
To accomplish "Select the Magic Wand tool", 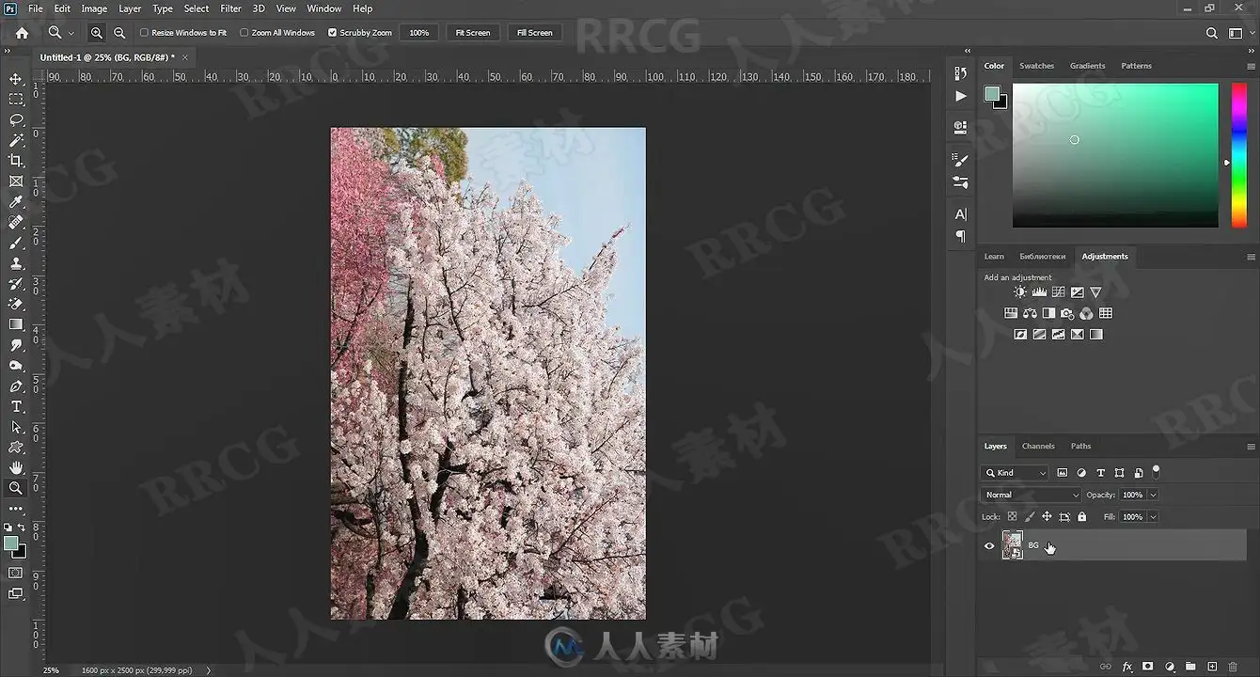I will [x=16, y=140].
